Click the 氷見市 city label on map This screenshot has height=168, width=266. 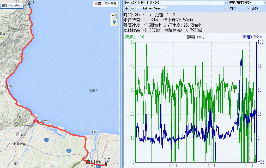7,86
